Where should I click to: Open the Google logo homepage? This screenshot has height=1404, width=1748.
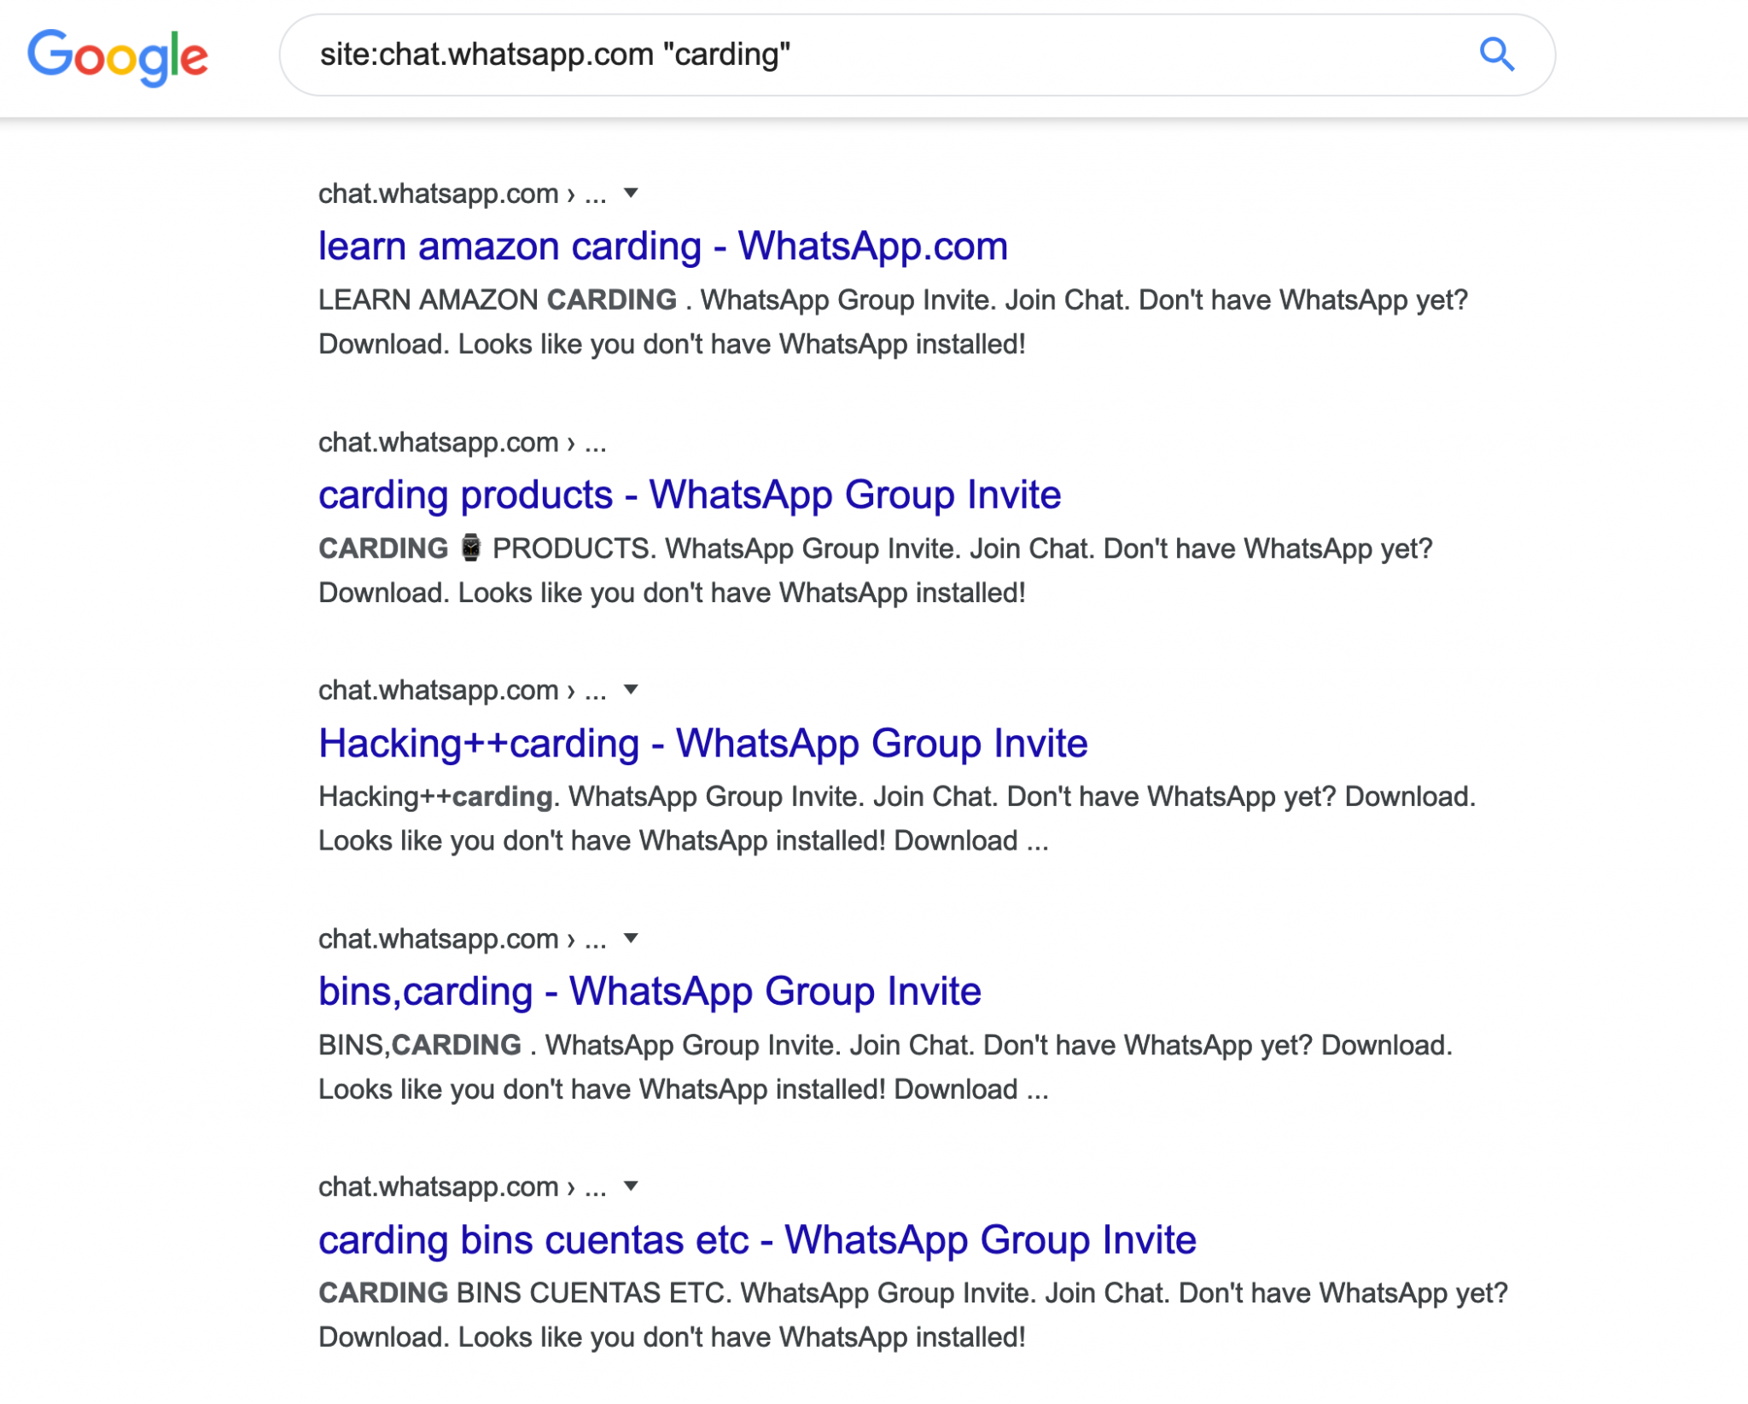[118, 58]
